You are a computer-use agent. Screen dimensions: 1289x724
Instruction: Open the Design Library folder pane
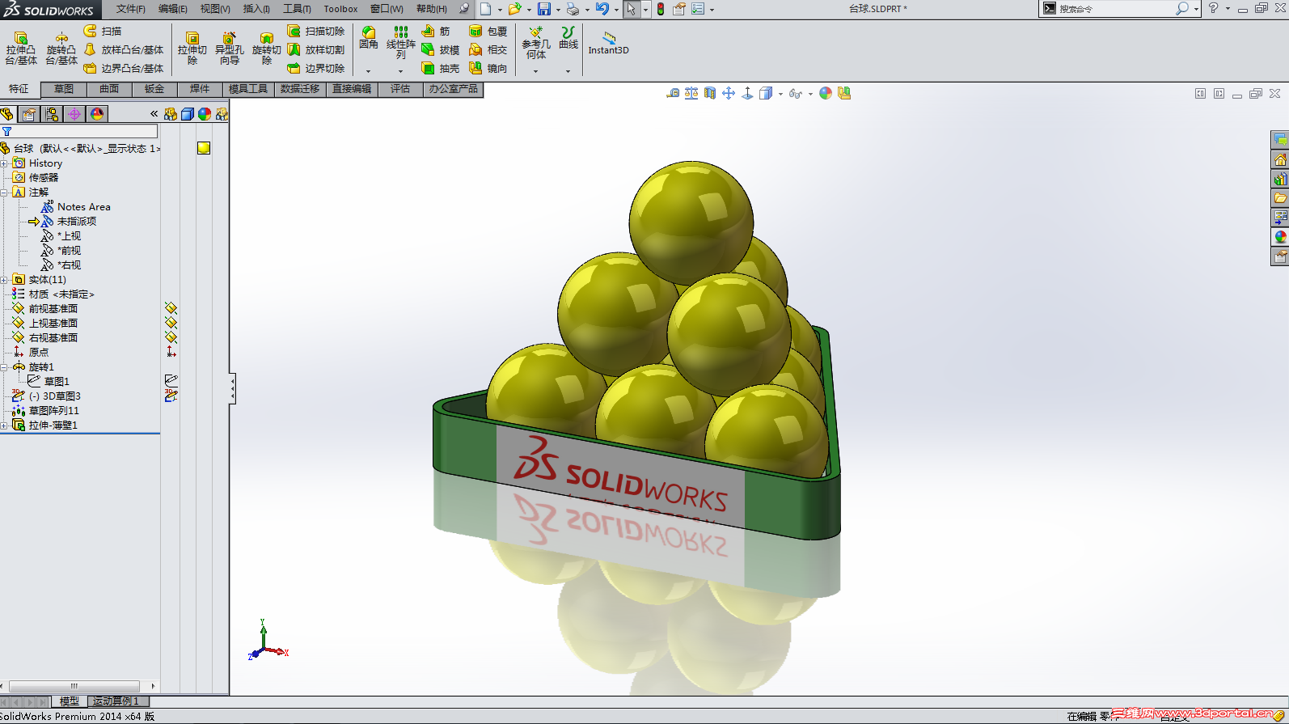point(1280,179)
